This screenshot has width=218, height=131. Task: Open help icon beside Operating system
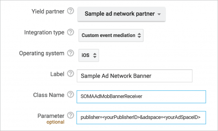coord(70,53)
